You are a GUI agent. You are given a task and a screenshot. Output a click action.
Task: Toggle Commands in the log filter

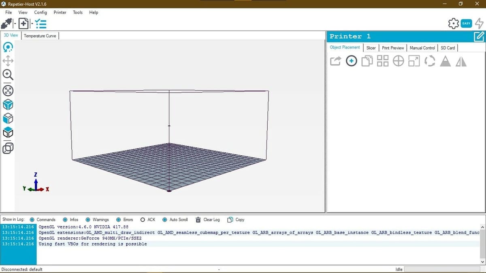[43, 220]
